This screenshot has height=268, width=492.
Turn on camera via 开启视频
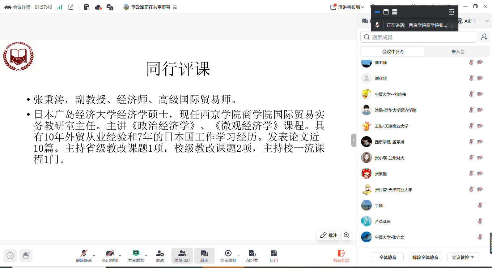tap(110, 256)
